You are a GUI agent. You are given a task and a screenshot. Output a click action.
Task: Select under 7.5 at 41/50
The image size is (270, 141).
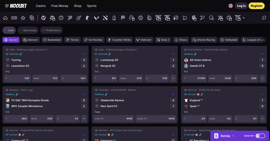[x=156, y=118]
